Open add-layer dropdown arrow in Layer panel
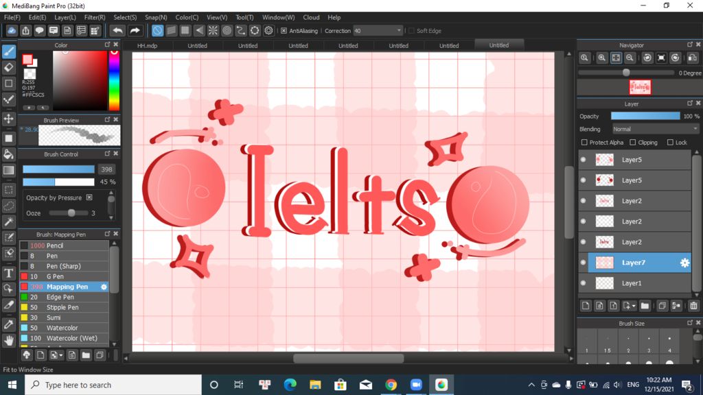The width and height of the screenshot is (703, 395). pyautogui.click(x=633, y=307)
